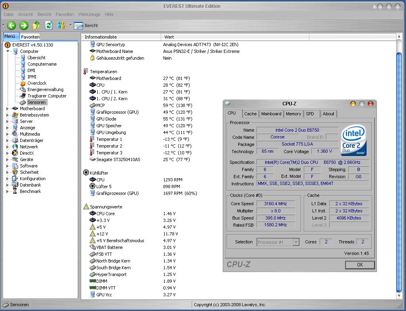The image size is (406, 311).
Task: Click the scrollbar up arrow
Action: [399, 37]
